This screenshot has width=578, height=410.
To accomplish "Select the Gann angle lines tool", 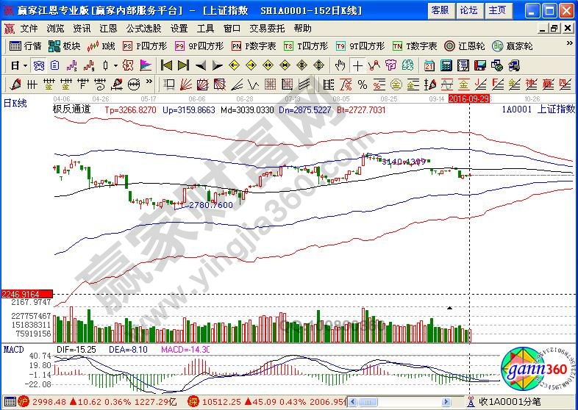I will (236, 84).
